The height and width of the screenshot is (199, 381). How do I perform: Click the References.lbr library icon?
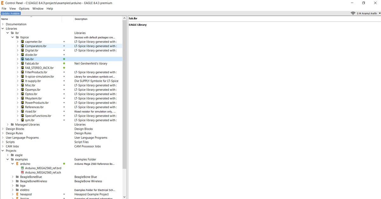[23, 107]
